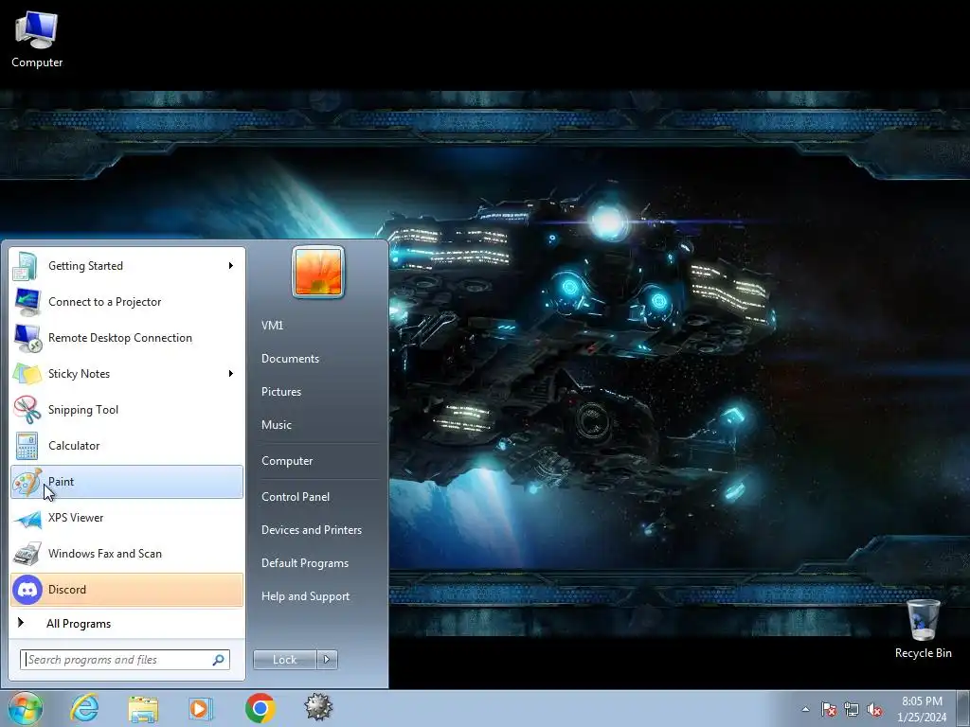Click the Show desktop strip
This screenshot has height=727, width=970.
963,709
